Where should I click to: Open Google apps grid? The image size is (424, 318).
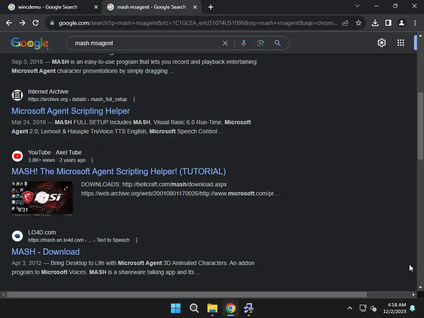coord(401,43)
